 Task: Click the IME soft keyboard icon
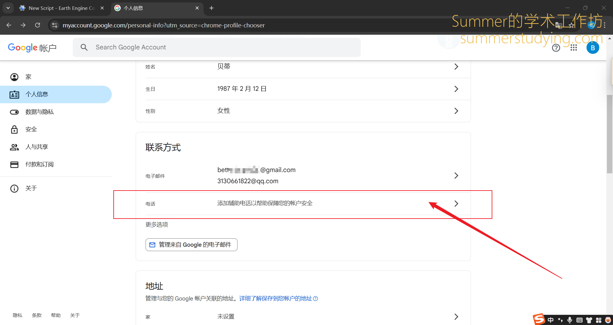[579, 320]
